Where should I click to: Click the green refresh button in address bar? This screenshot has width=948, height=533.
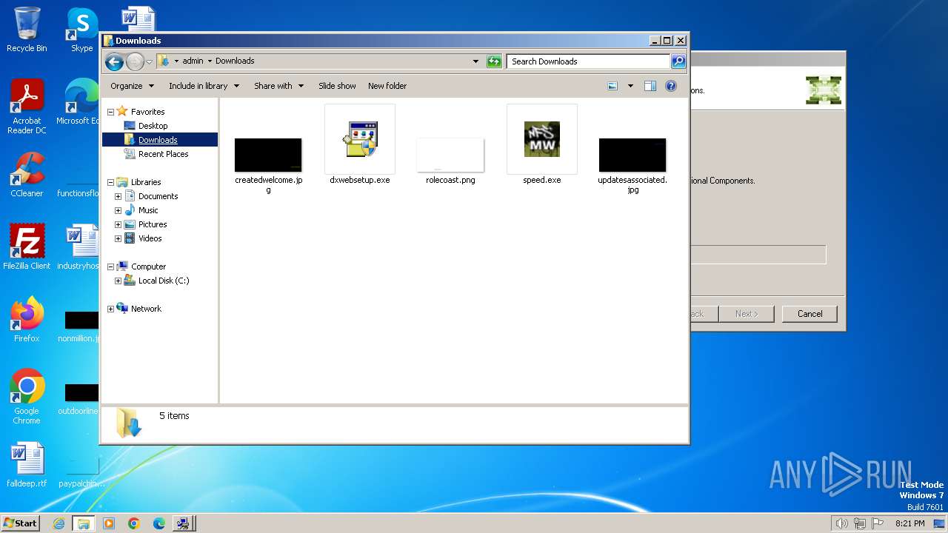pos(494,61)
